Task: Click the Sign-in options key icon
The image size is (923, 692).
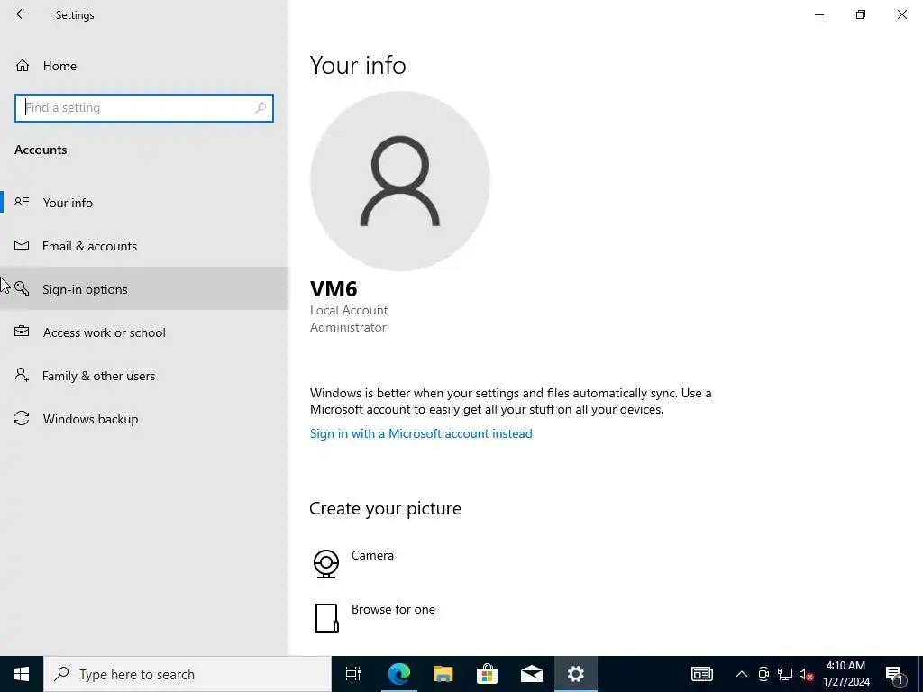Action: coord(22,288)
